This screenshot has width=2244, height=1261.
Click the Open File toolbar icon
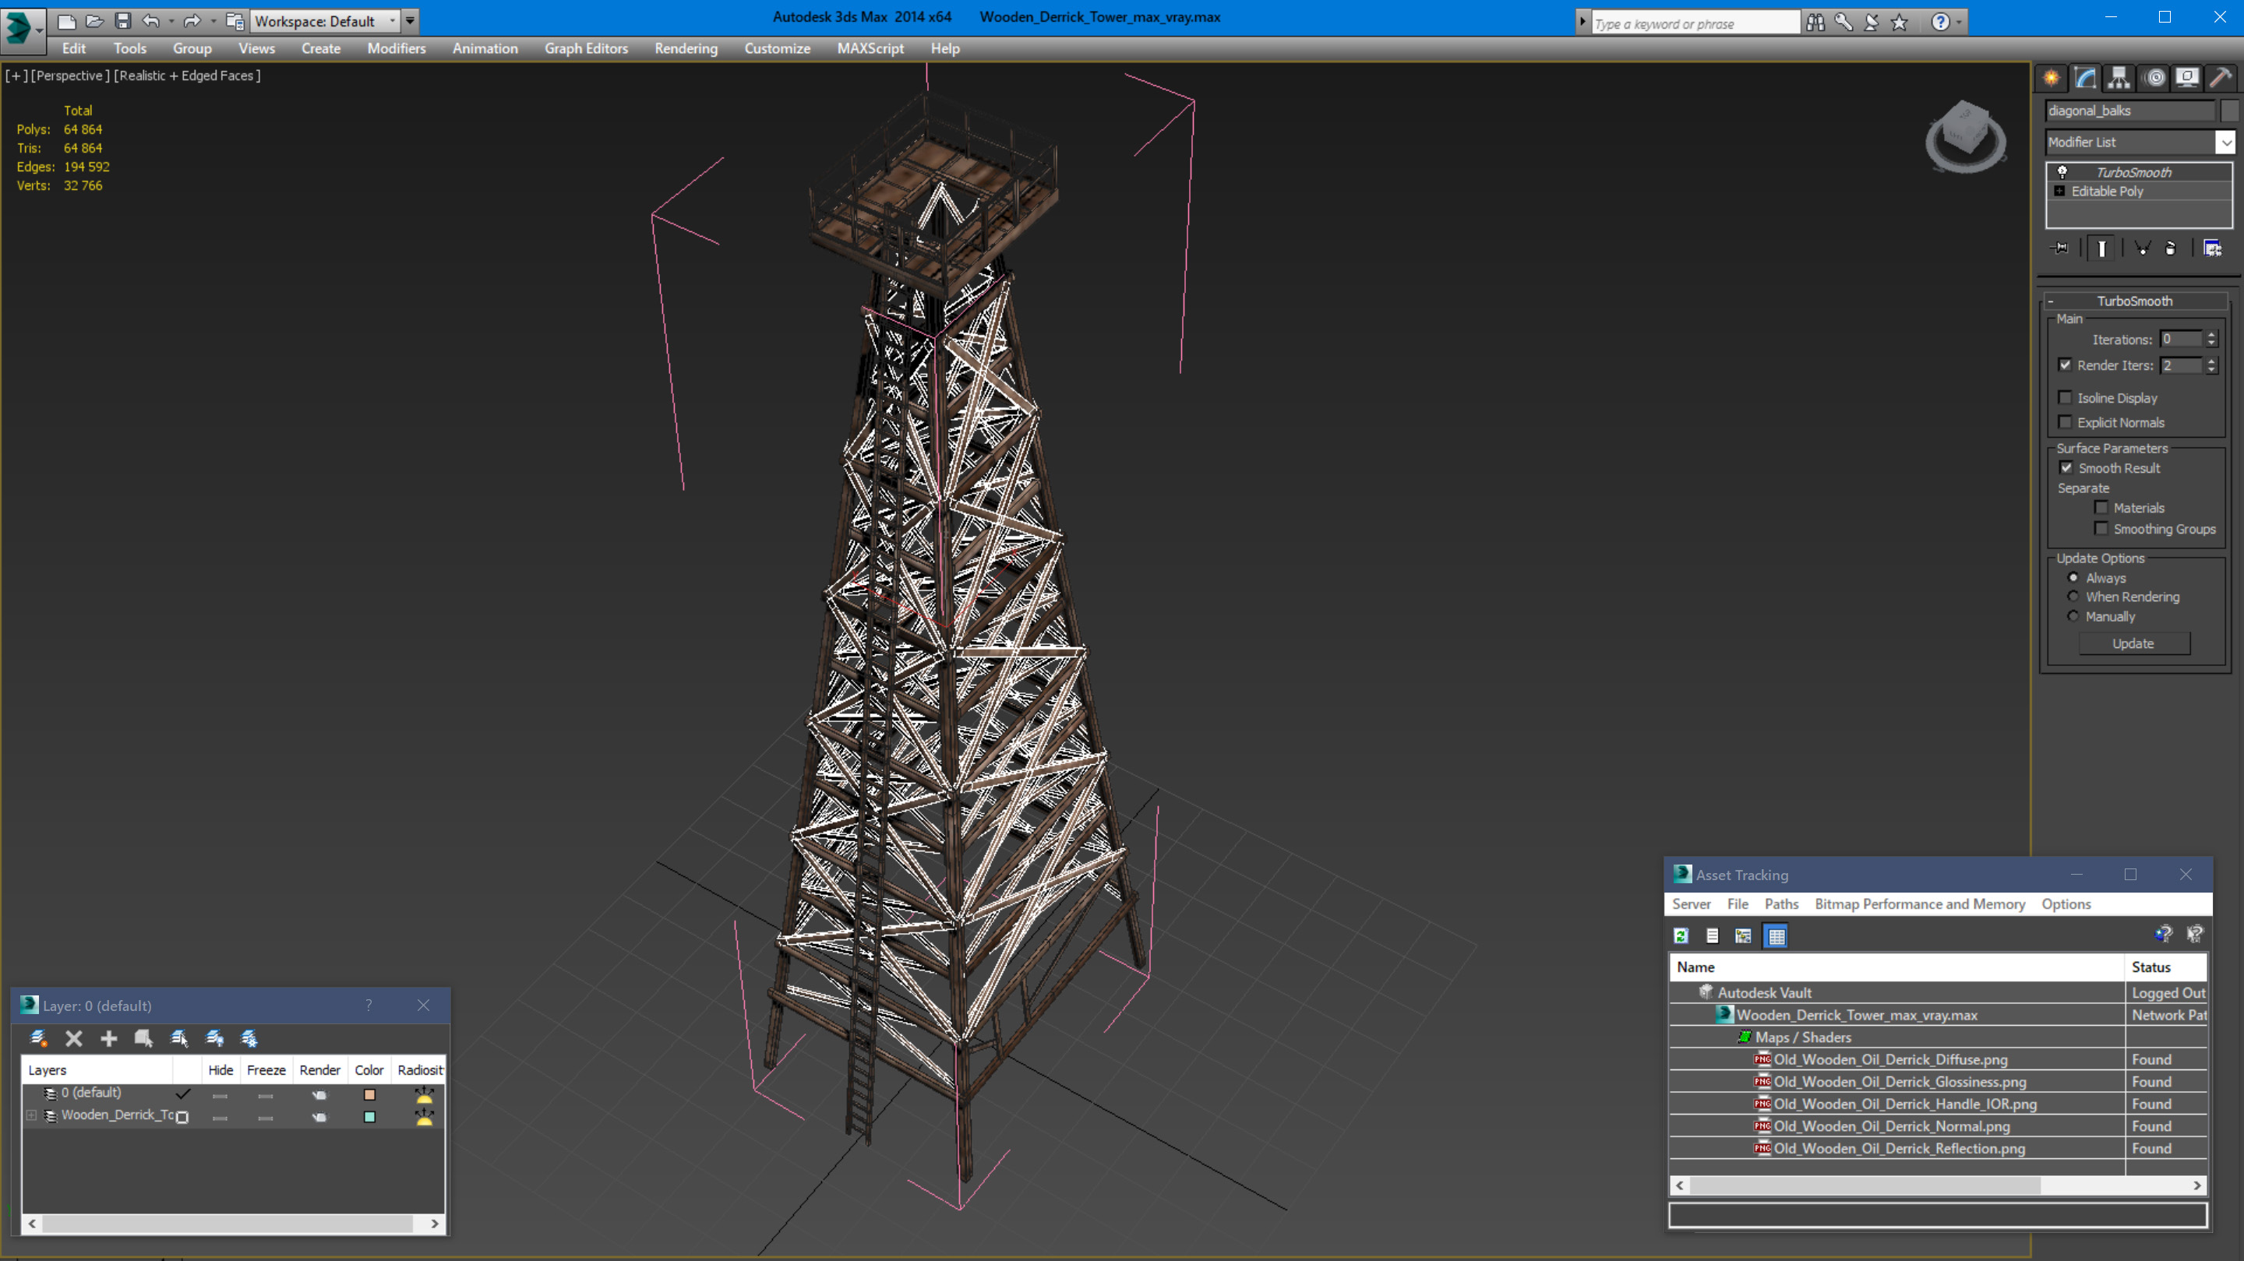click(95, 21)
